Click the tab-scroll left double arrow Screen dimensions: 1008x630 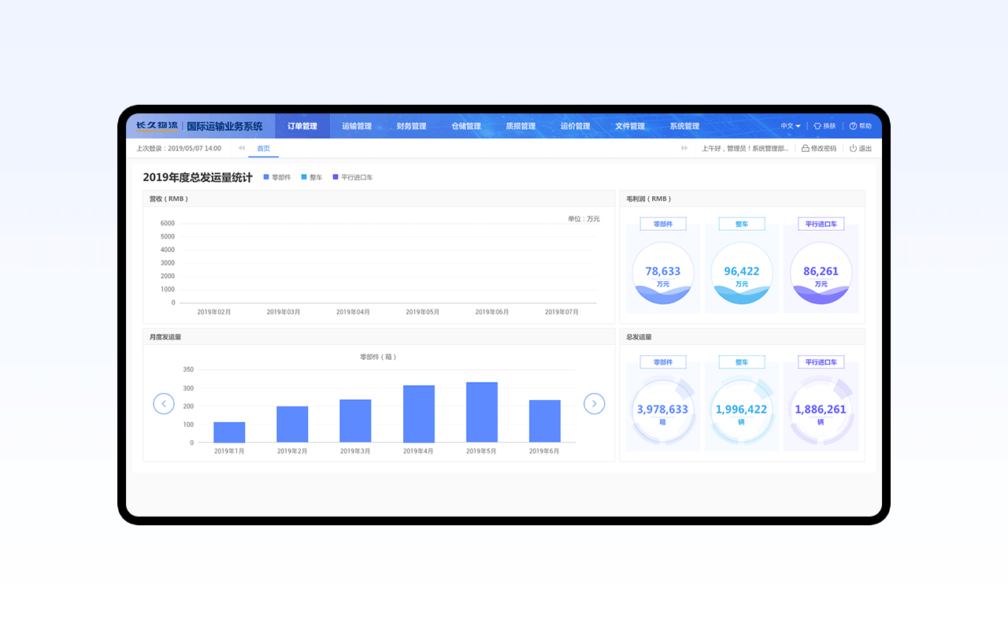(x=242, y=148)
